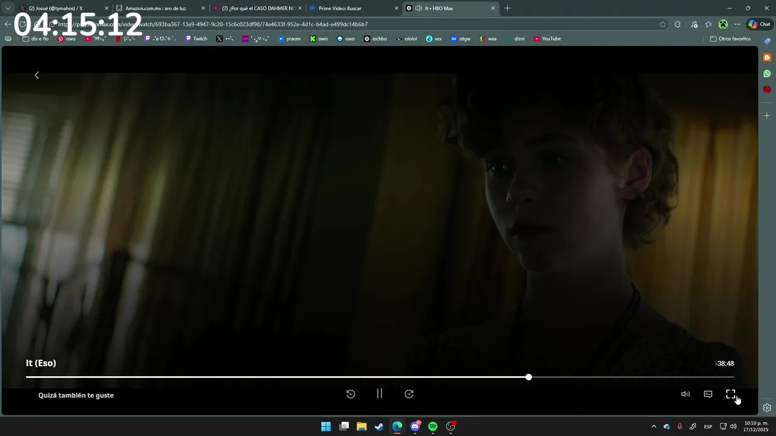Add a sidebar app with plus icon

click(x=767, y=115)
